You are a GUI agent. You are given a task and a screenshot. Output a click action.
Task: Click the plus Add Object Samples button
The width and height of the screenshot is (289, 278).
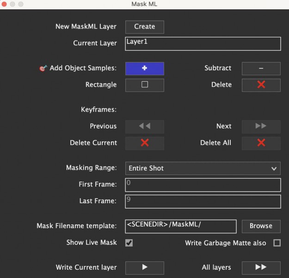pos(144,68)
